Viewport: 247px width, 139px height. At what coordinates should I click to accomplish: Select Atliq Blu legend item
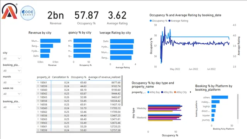tap(167, 92)
